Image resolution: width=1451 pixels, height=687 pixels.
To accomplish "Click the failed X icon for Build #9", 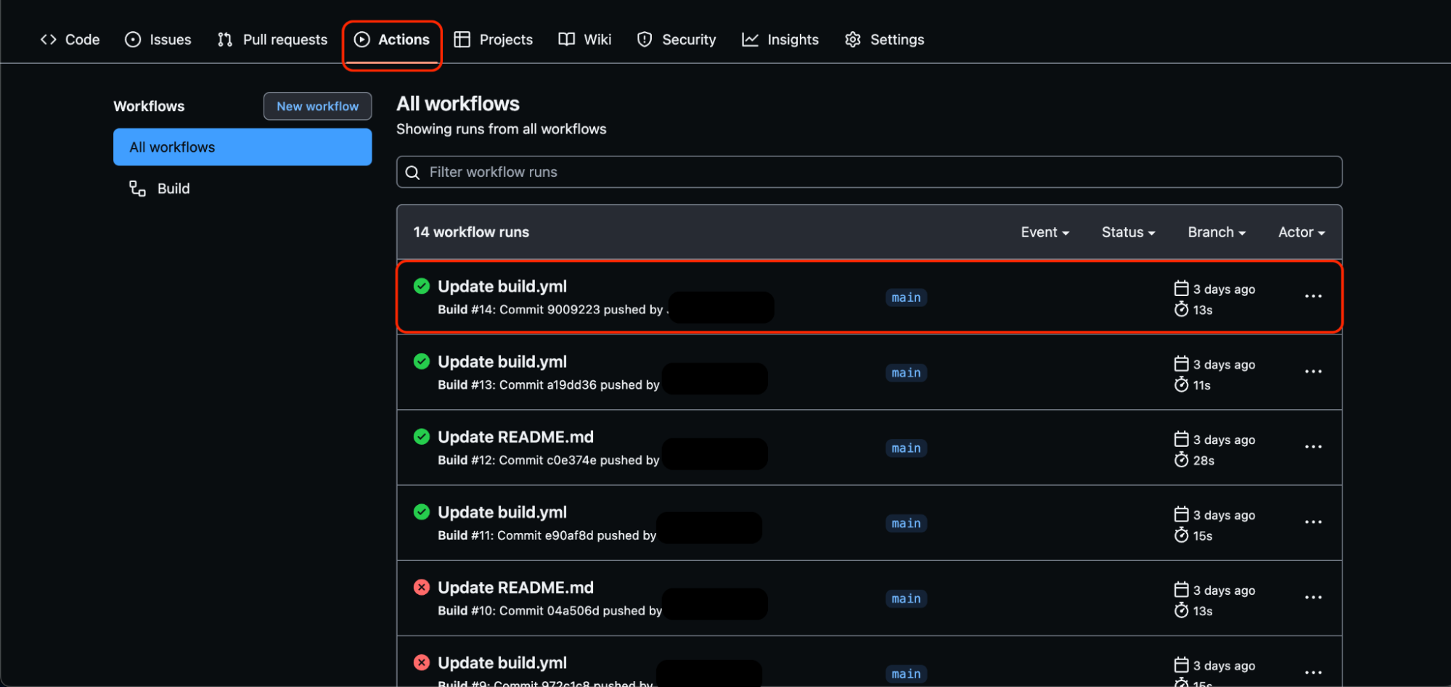I will (x=422, y=662).
